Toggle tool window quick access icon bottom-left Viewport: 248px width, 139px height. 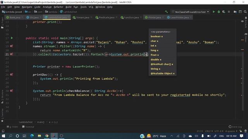(3, 131)
